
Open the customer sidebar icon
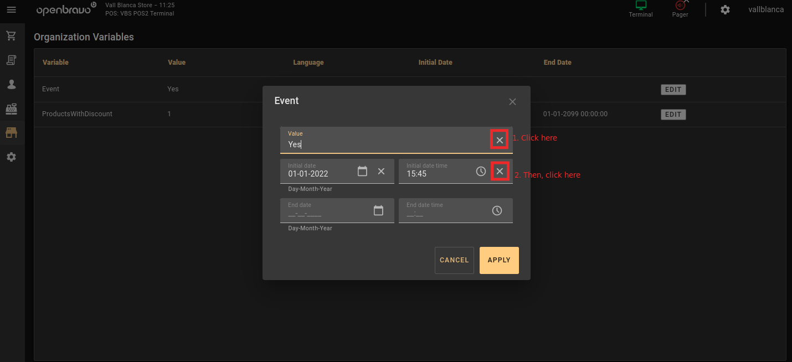pos(11,84)
